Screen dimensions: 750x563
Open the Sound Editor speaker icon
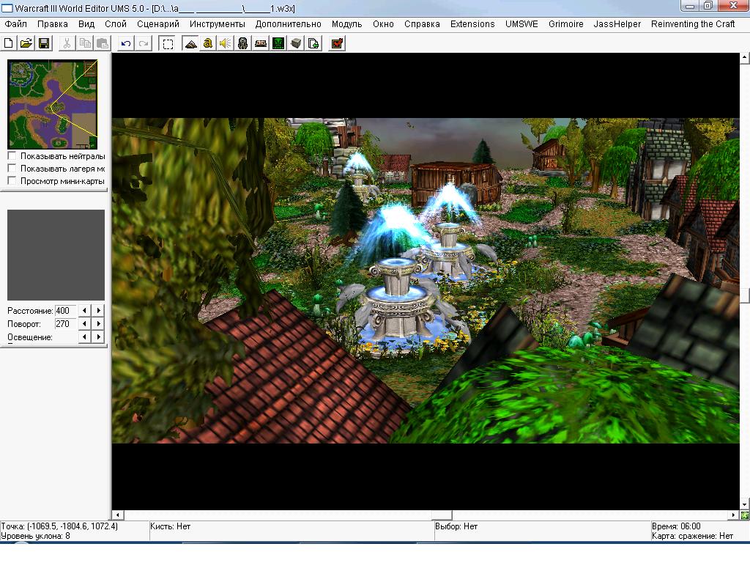(226, 43)
